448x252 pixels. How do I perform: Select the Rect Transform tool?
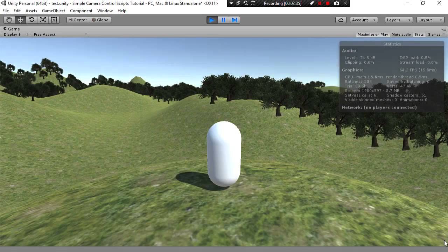pyautogui.click(x=54, y=20)
